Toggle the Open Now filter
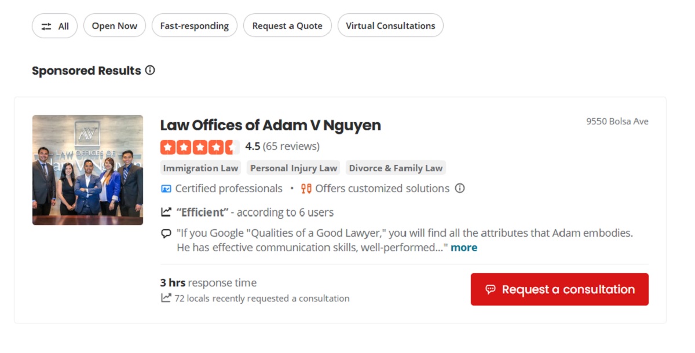Image resolution: width=695 pixels, height=353 pixels. coord(115,26)
